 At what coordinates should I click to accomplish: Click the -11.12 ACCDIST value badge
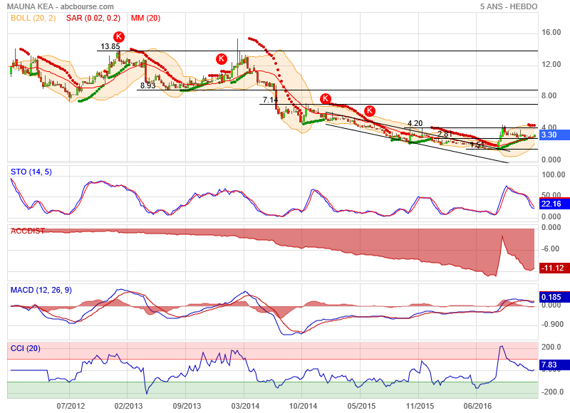tap(554, 268)
